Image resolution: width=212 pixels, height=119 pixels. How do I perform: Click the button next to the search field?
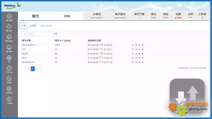click(x=55, y=34)
